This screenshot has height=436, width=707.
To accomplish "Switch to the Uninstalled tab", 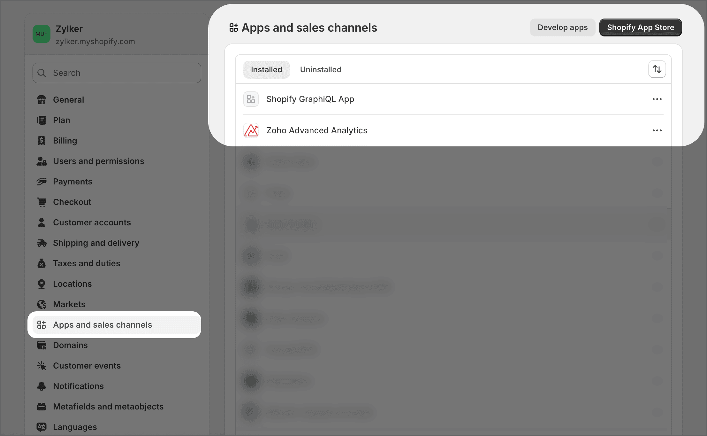I will click(x=321, y=70).
